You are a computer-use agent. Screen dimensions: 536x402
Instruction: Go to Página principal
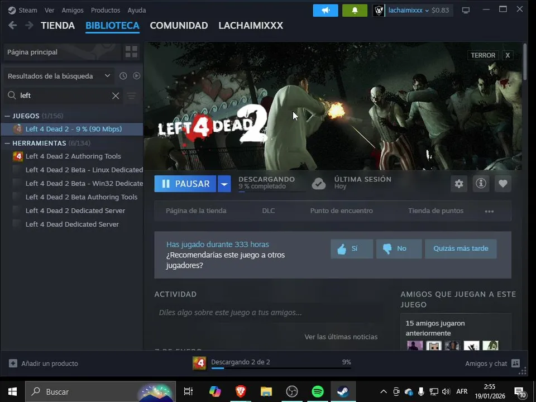pyautogui.click(x=62, y=52)
